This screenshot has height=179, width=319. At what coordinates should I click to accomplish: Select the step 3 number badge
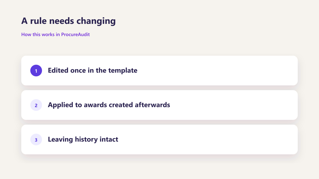[x=36, y=139]
